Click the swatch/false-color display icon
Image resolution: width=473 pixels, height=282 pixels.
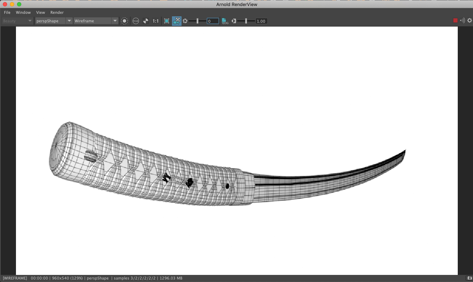pos(146,21)
